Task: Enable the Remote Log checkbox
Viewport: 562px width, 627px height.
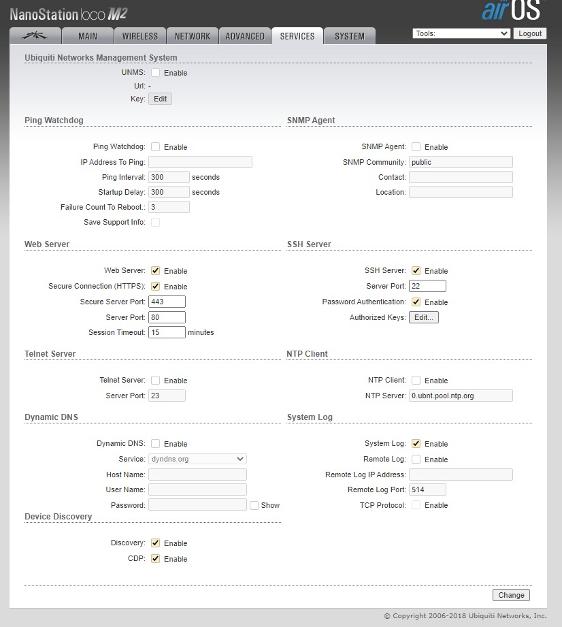Action: [x=416, y=460]
